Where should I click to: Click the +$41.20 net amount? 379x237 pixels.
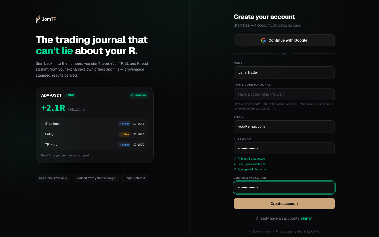pyautogui.click(x=76, y=110)
